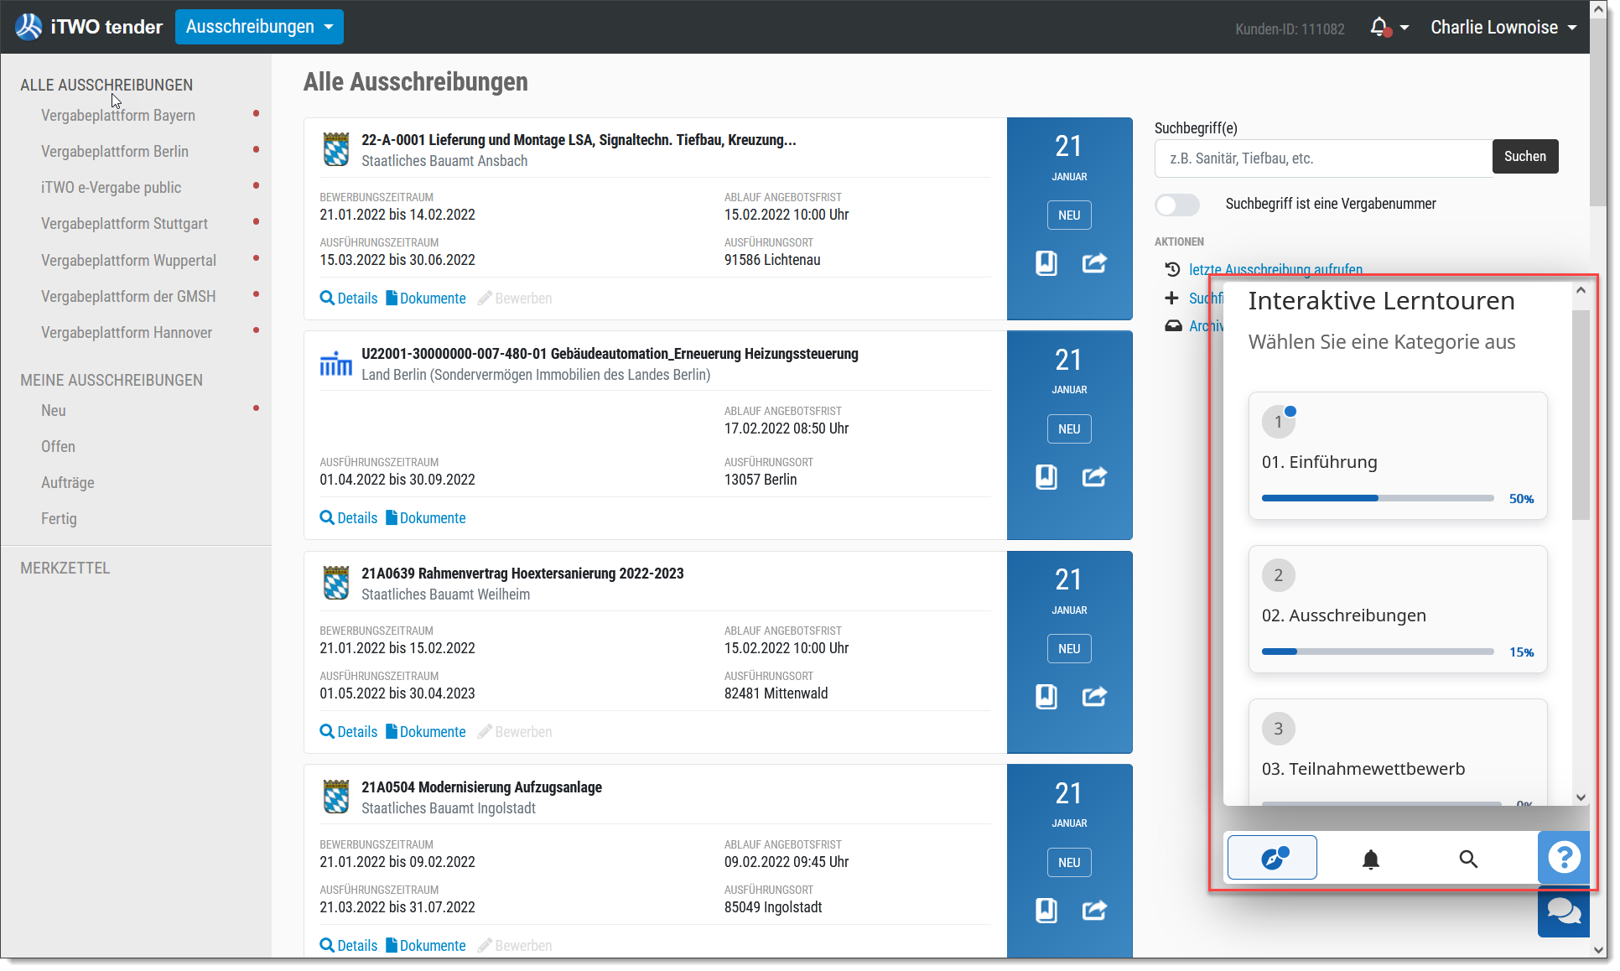This screenshot has width=1620, height=971.
Task: Open the notifications bell in the top bar
Action: 1379,28
